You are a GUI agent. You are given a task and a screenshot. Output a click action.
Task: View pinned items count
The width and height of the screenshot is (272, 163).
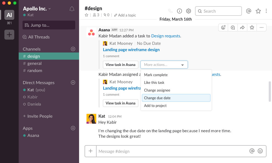pos(106,15)
